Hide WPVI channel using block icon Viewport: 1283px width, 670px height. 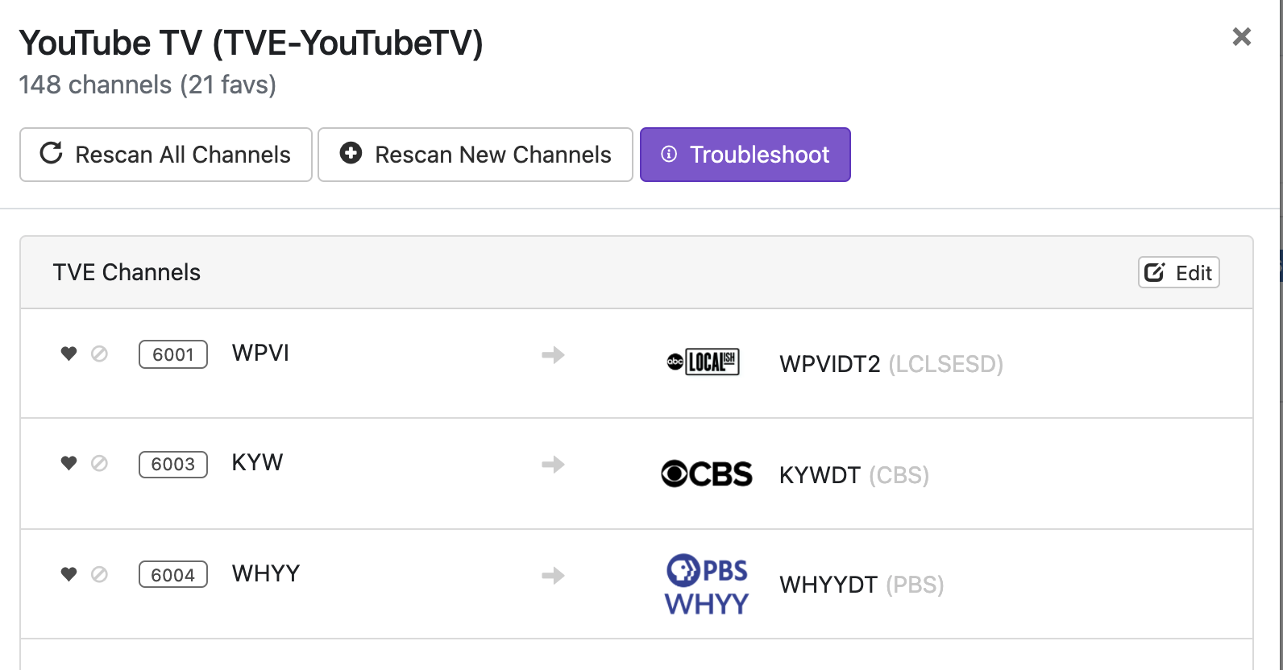(99, 354)
